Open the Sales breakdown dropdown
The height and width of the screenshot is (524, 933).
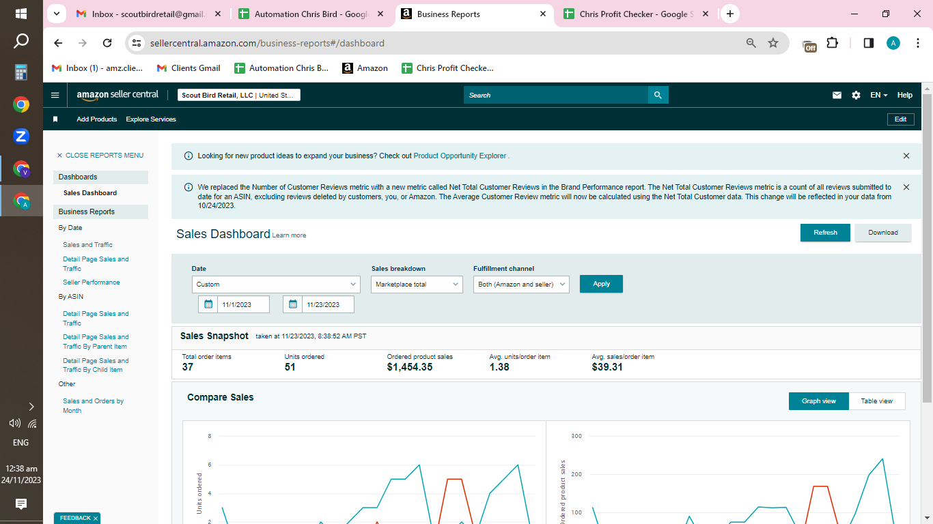(417, 285)
